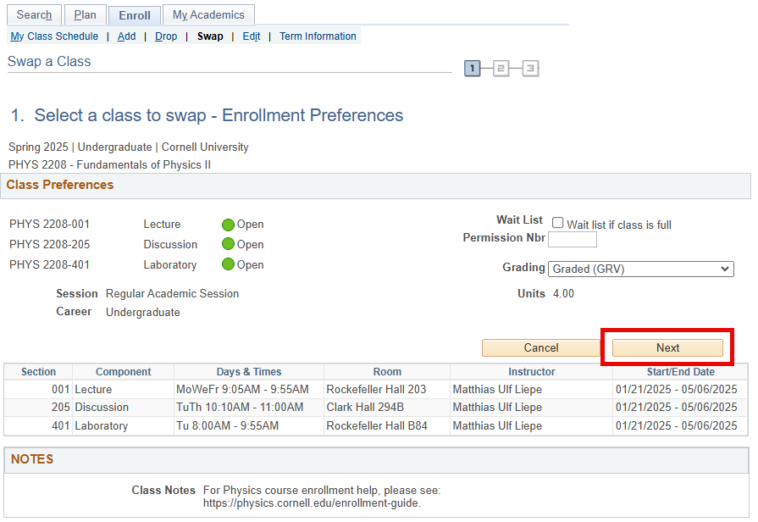Open the Plan tab
Viewport: 758px width, 522px height.
[86, 15]
